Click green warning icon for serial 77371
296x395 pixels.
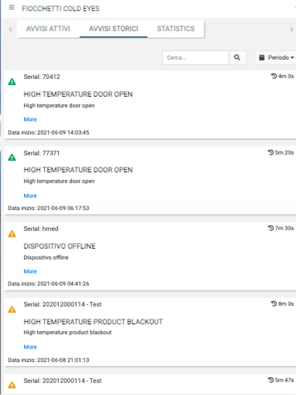tap(12, 158)
